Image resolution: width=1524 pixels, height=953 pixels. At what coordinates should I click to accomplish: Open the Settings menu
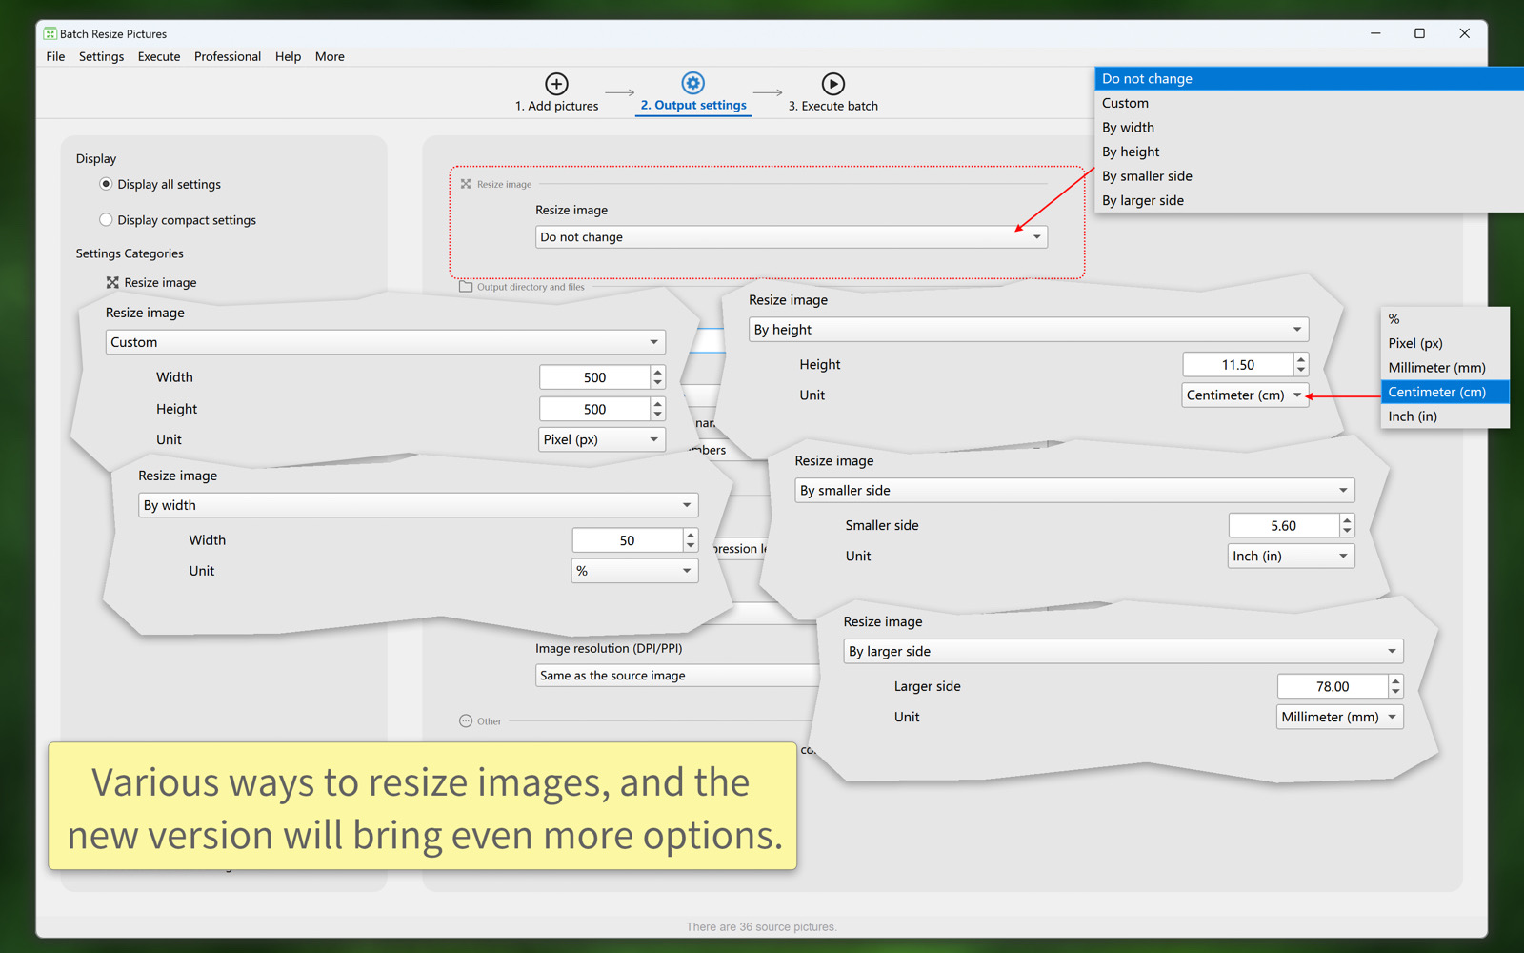tap(101, 56)
